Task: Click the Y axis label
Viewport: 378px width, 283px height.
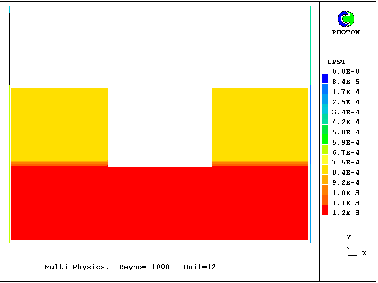Action: (349, 237)
